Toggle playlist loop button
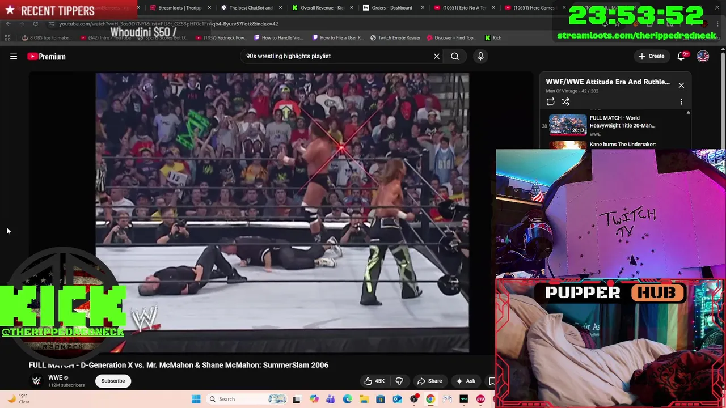The image size is (726, 408). [x=550, y=102]
